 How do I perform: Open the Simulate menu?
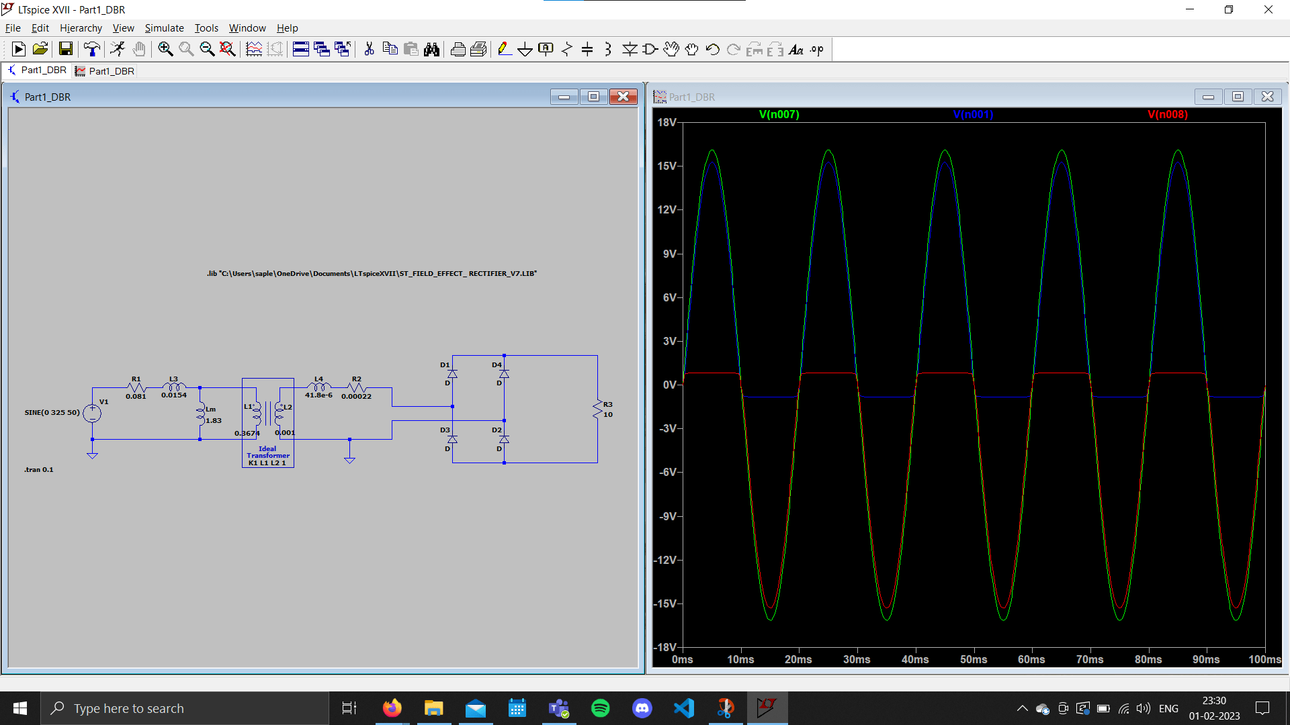click(164, 28)
